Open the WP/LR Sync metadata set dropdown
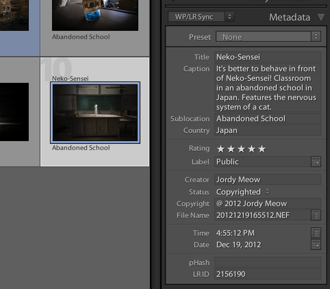This screenshot has height=289, width=330. (201, 17)
